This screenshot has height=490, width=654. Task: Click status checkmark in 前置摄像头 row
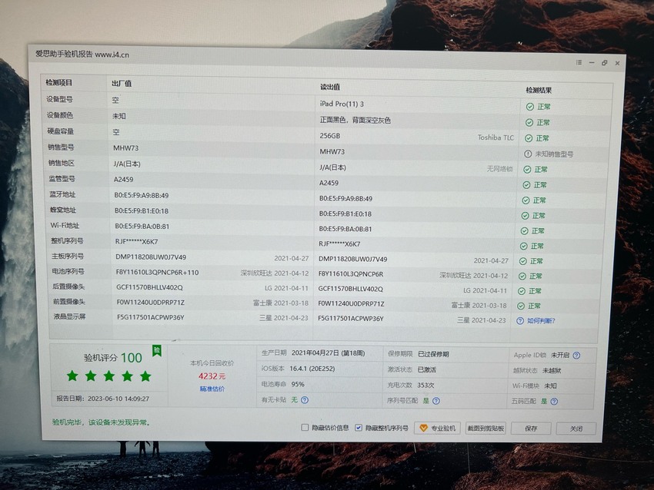point(521,306)
